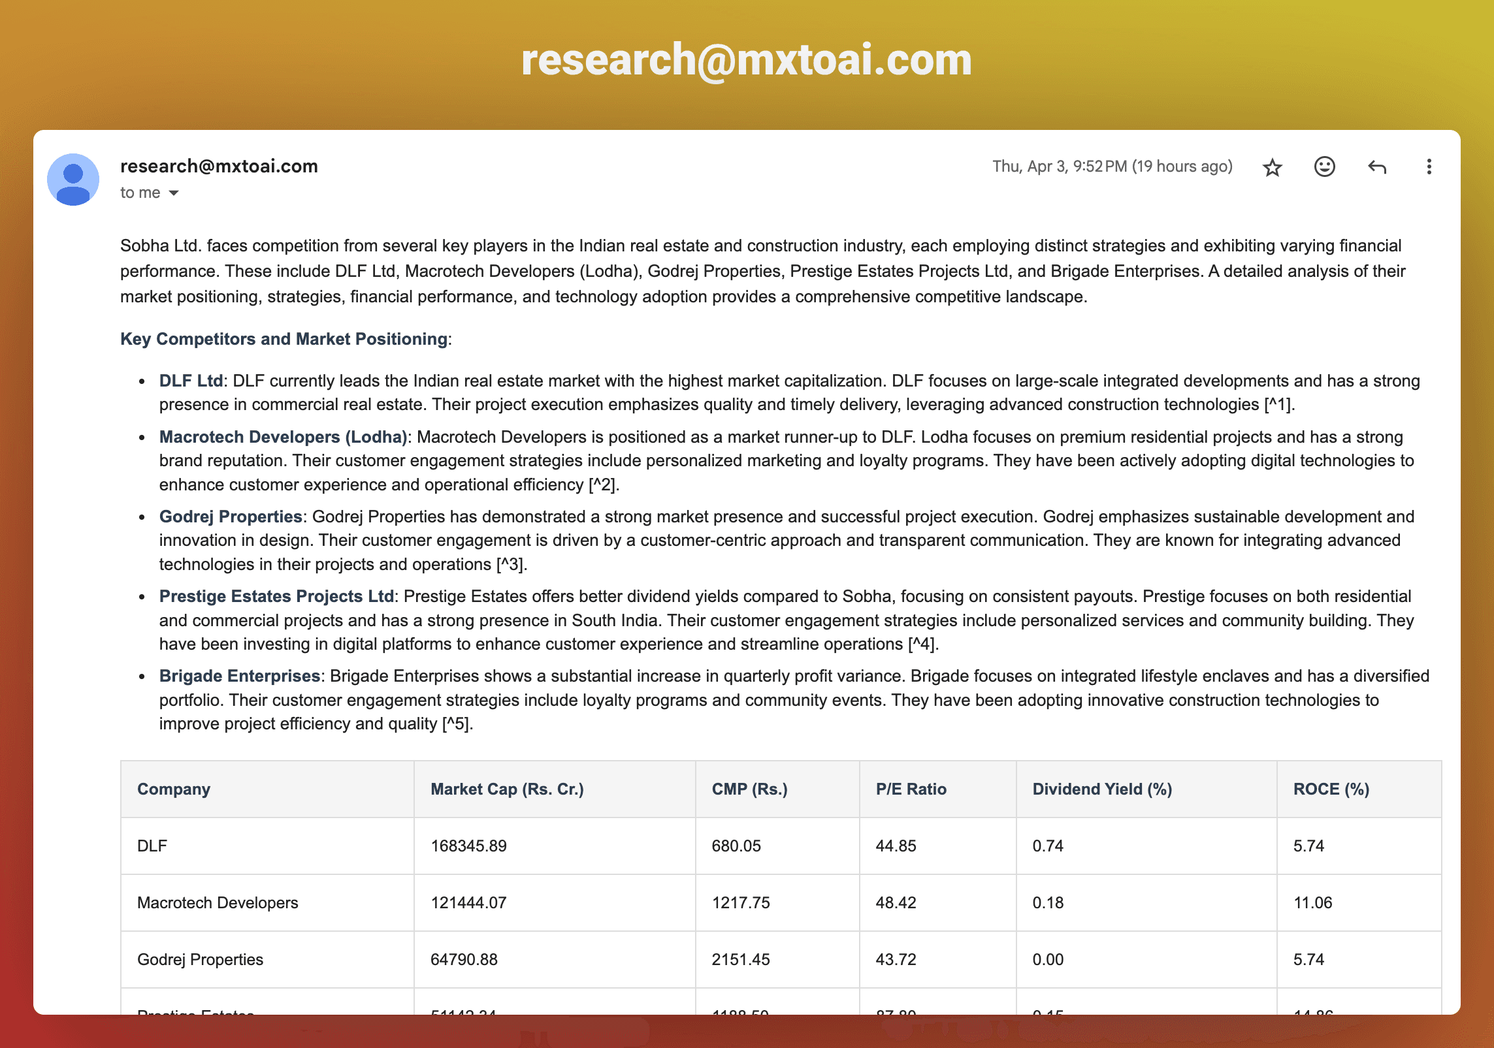
Task: Click the footnote reference [^3] in Godrej paragraph
Action: (x=510, y=565)
